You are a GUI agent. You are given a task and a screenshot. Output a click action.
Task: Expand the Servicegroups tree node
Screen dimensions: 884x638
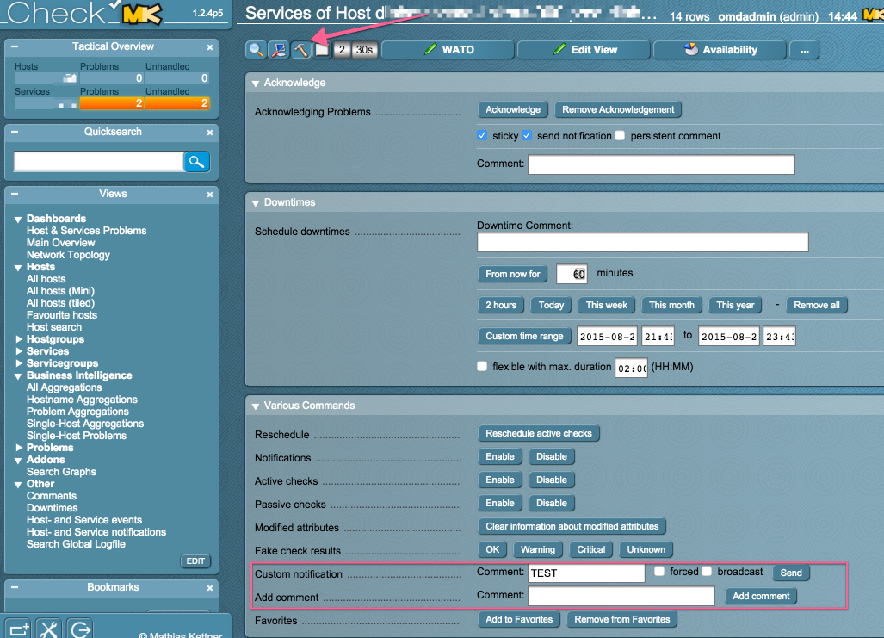point(19,363)
